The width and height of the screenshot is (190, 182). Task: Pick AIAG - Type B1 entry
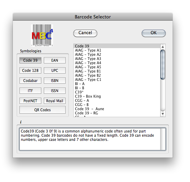[x=117, y=71]
